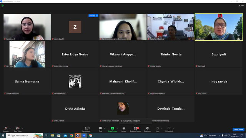Screen dimensions: 246x138
Task: Click Unmute on zoom baa02 tile
Action: pos(91,16)
